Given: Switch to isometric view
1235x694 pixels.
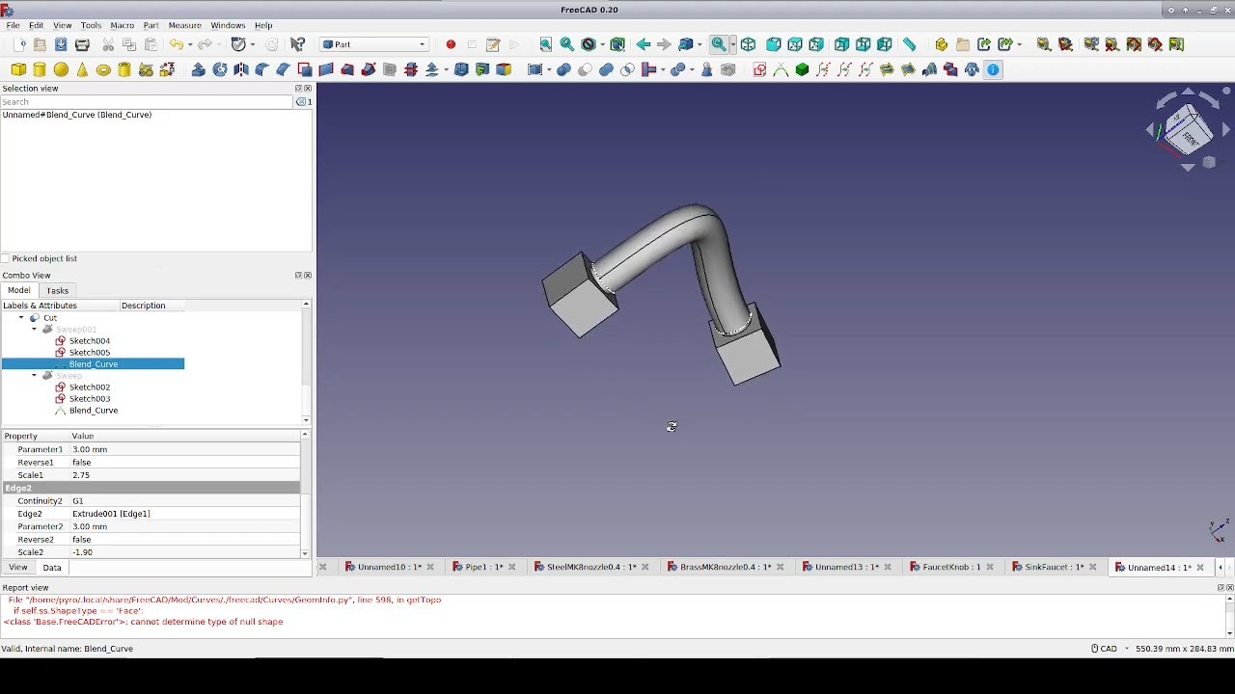Looking at the screenshot, I should pos(748,44).
